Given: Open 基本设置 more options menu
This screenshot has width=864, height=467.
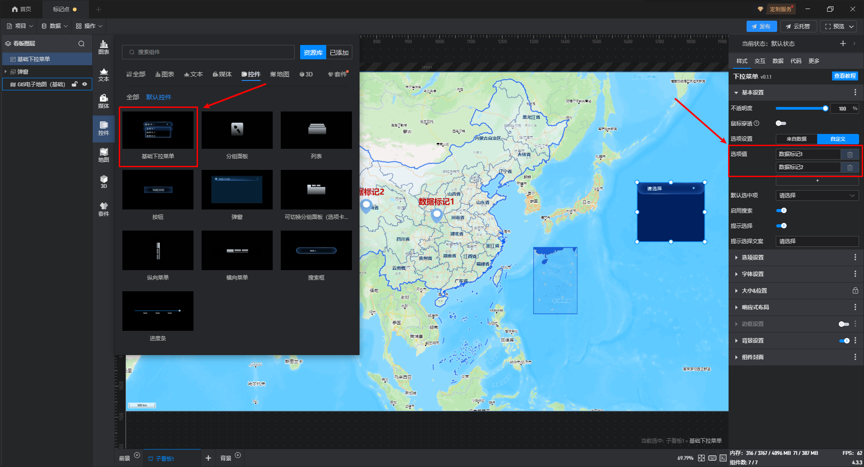Looking at the screenshot, I should 855,92.
